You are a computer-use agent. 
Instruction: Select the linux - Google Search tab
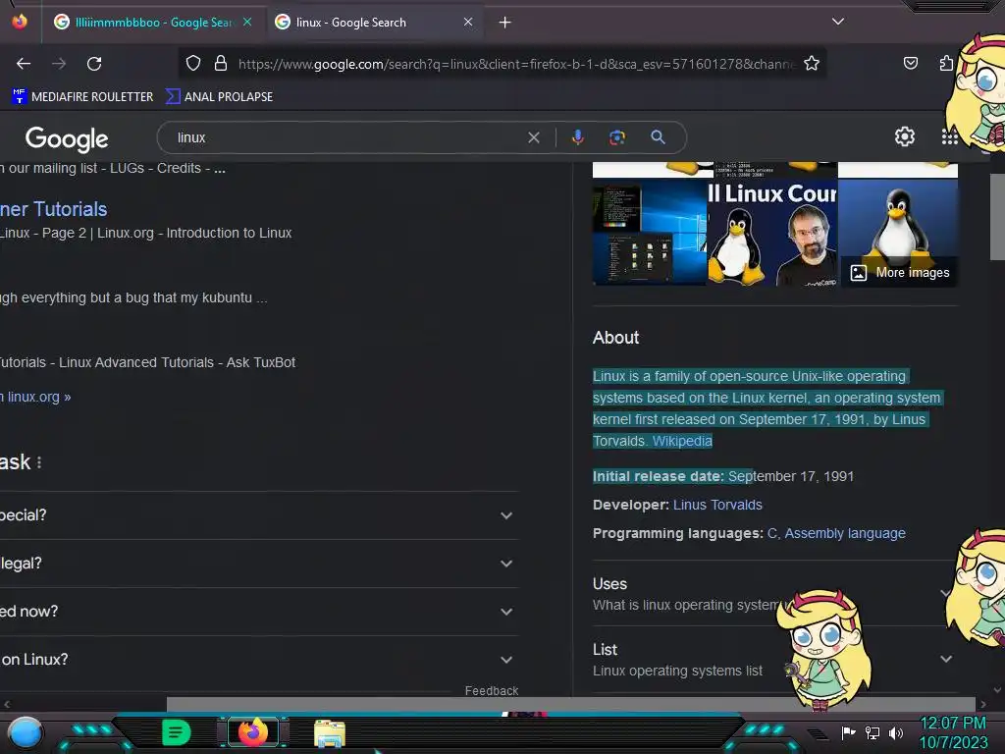coord(374,23)
